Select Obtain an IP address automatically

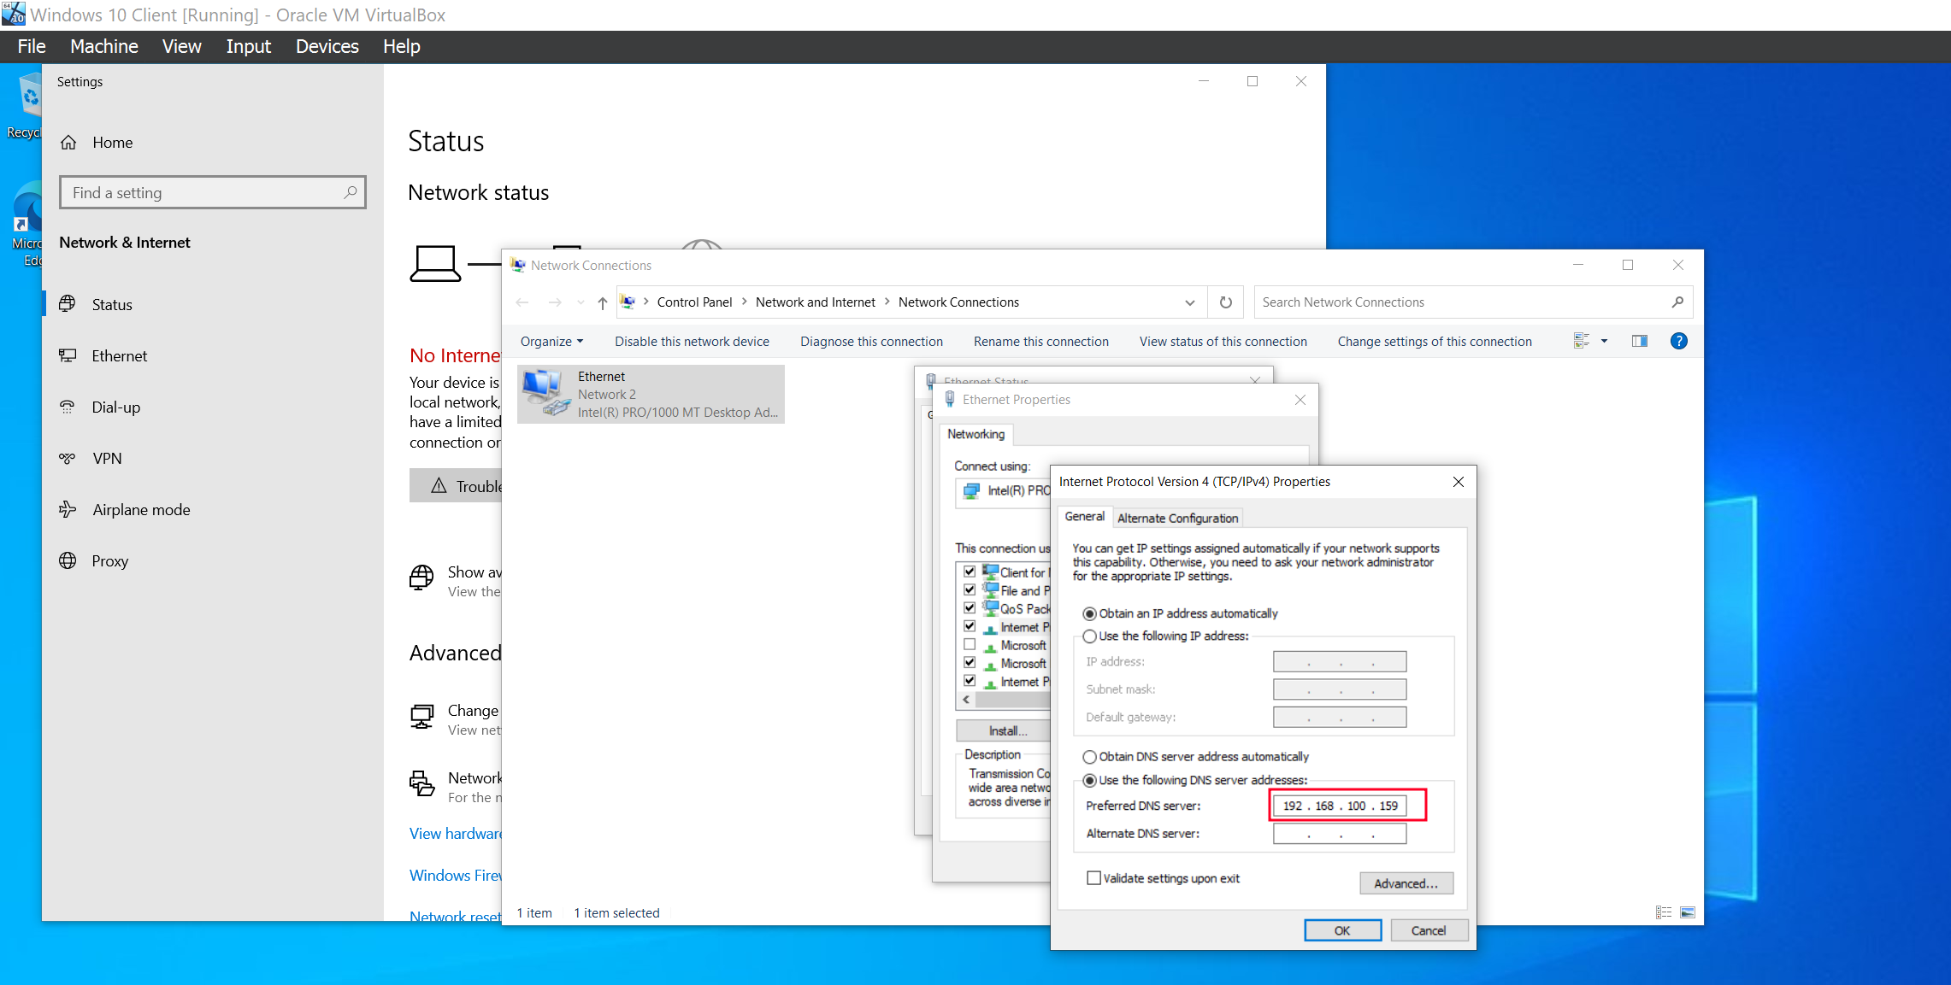(x=1090, y=614)
